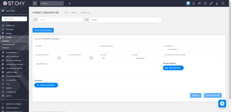Open the tasks checkbox icon in header
Screen dimensions: 231x112
pos(205,3)
